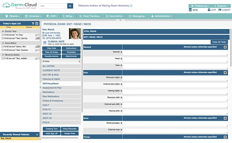The height and width of the screenshot is (143, 232).
Task: Collapse the Doctor Test appointment group
Action: click(x=3, y=31)
